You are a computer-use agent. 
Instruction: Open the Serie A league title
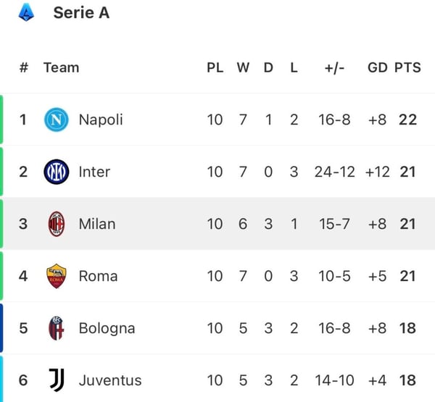point(81,13)
